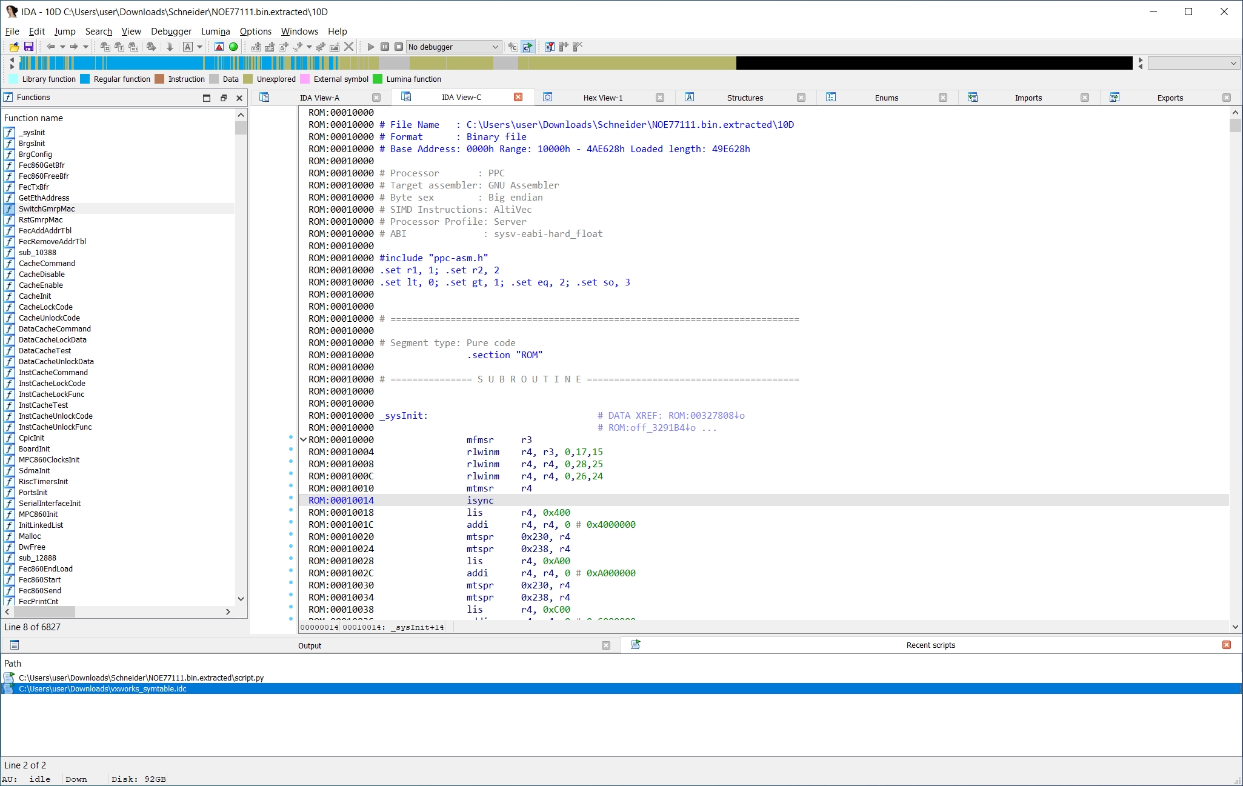Click the green circle Lumina status icon

pyautogui.click(x=233, y=47)
